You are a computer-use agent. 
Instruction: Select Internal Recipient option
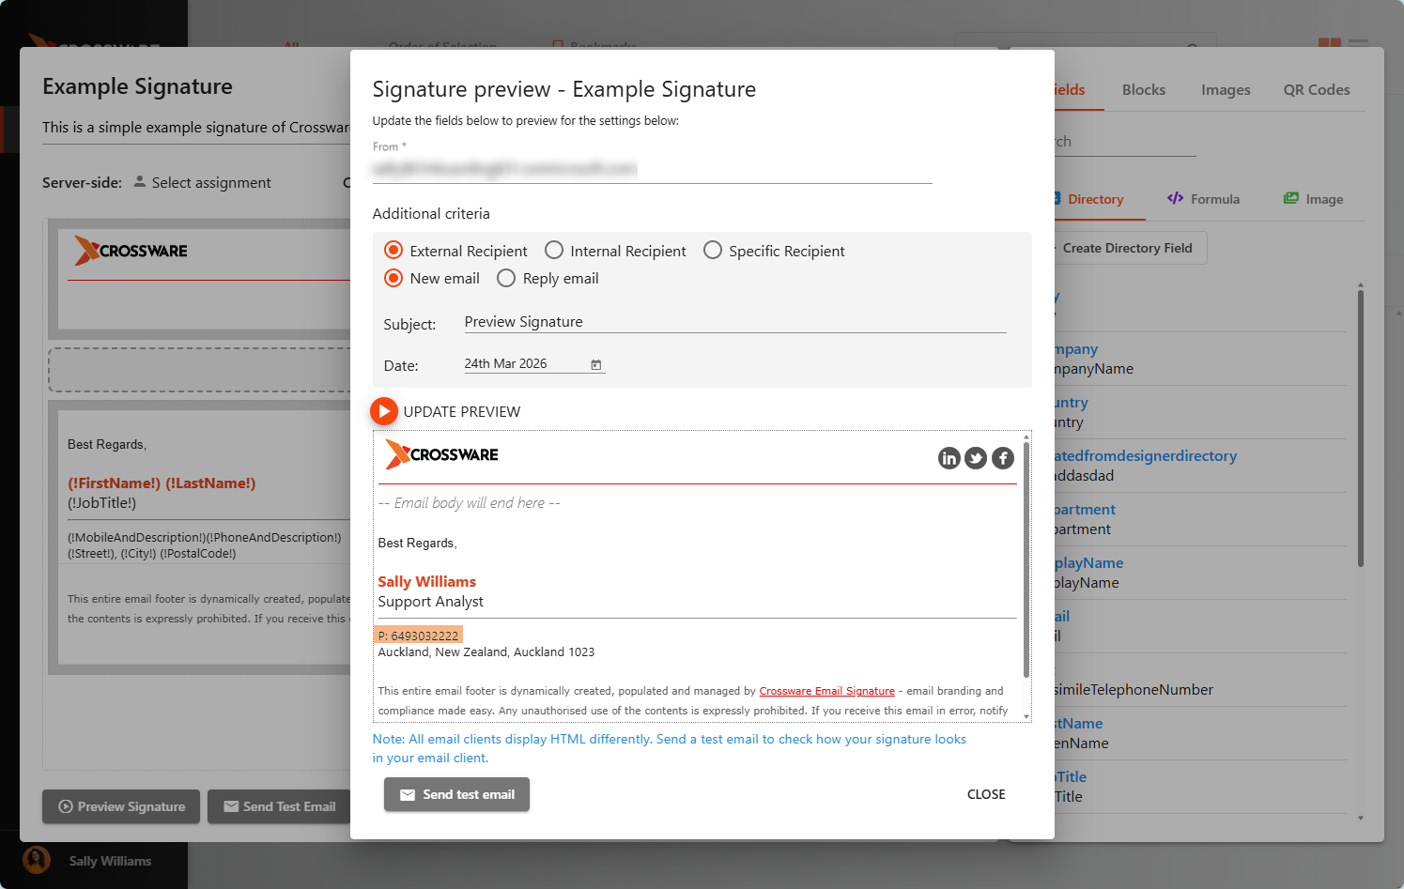click(x=554, y=251)
